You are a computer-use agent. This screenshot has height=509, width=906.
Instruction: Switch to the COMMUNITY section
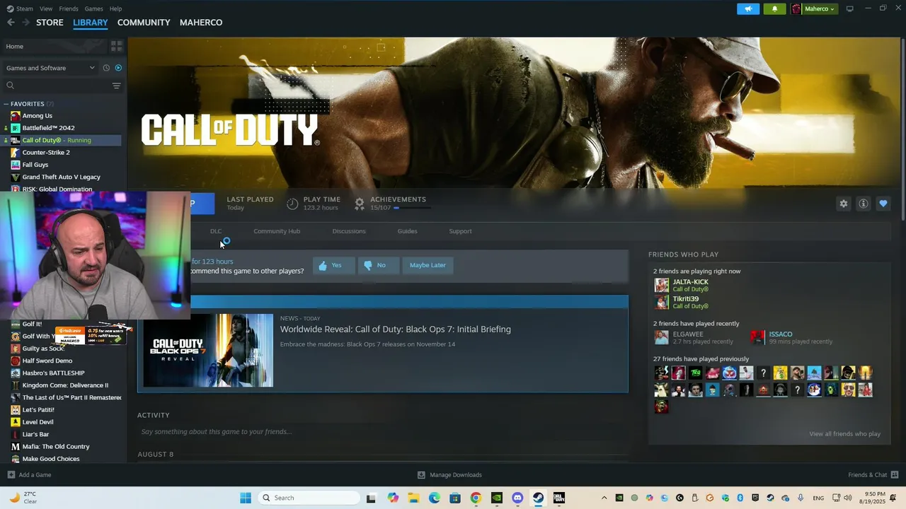pos(144,23)
